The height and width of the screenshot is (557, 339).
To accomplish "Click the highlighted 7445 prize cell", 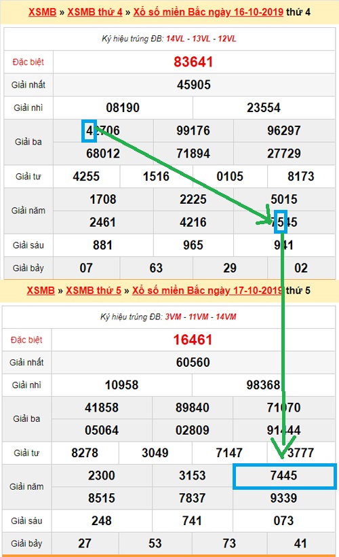I will click(284, 475).
